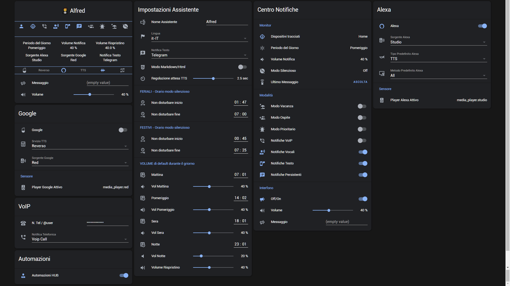The width and height of the screenshot is (510, 286).
Task: Click the bugle icon beside Tipo Predefinito Alexa
Action: (382, 57)
